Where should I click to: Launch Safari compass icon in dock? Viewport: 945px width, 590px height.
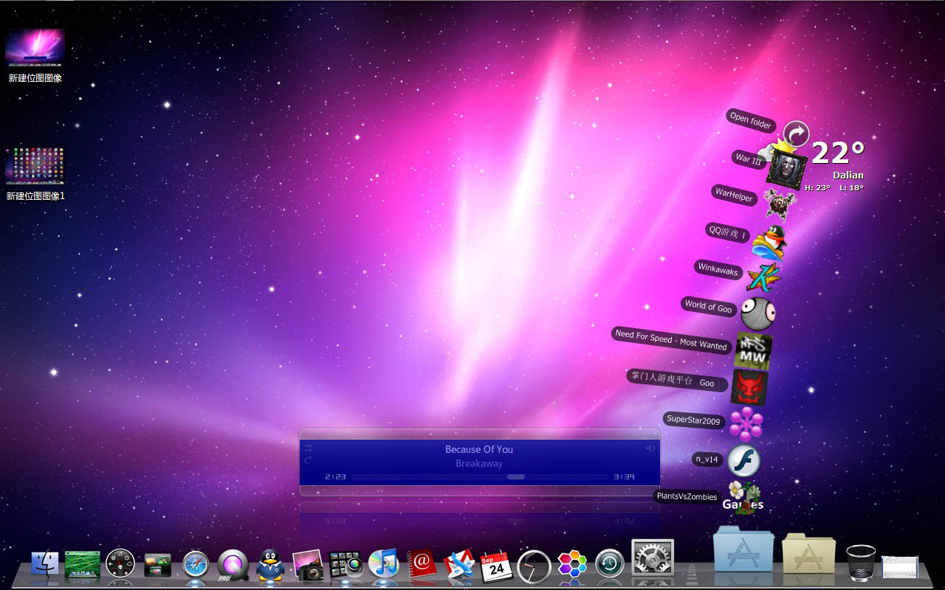point(196,565)
